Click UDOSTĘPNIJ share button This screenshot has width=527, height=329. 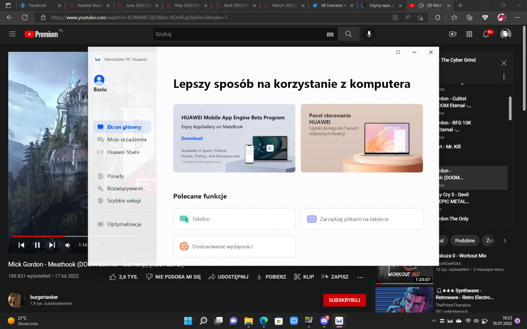click(x=228, y=277)
